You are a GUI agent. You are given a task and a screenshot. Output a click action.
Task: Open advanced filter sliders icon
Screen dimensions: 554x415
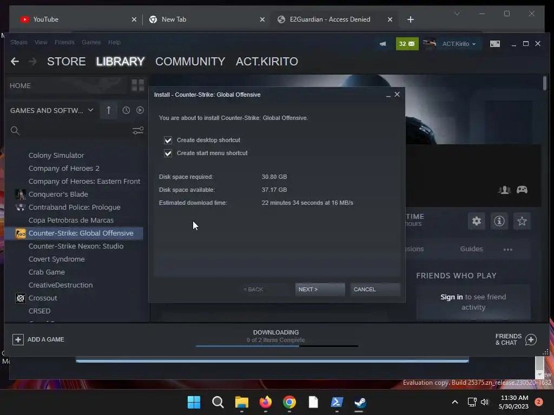(x=138, y=131)
